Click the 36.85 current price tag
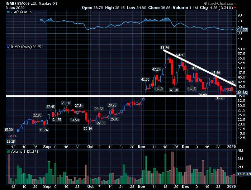This screenshot has height=190, width=251. [242, 93]
